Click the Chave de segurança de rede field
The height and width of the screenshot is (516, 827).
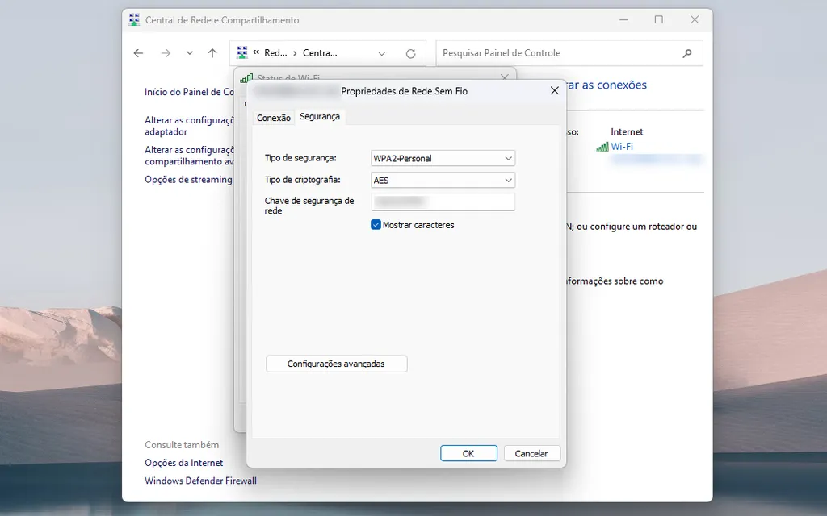click(x=443, y=202)
